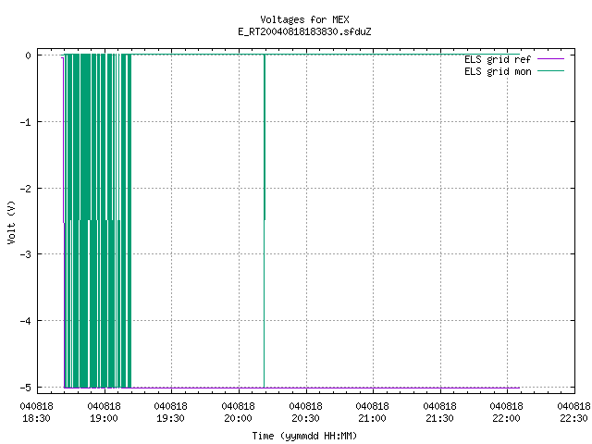Click the y-axis tick label -2

point(26,189)
